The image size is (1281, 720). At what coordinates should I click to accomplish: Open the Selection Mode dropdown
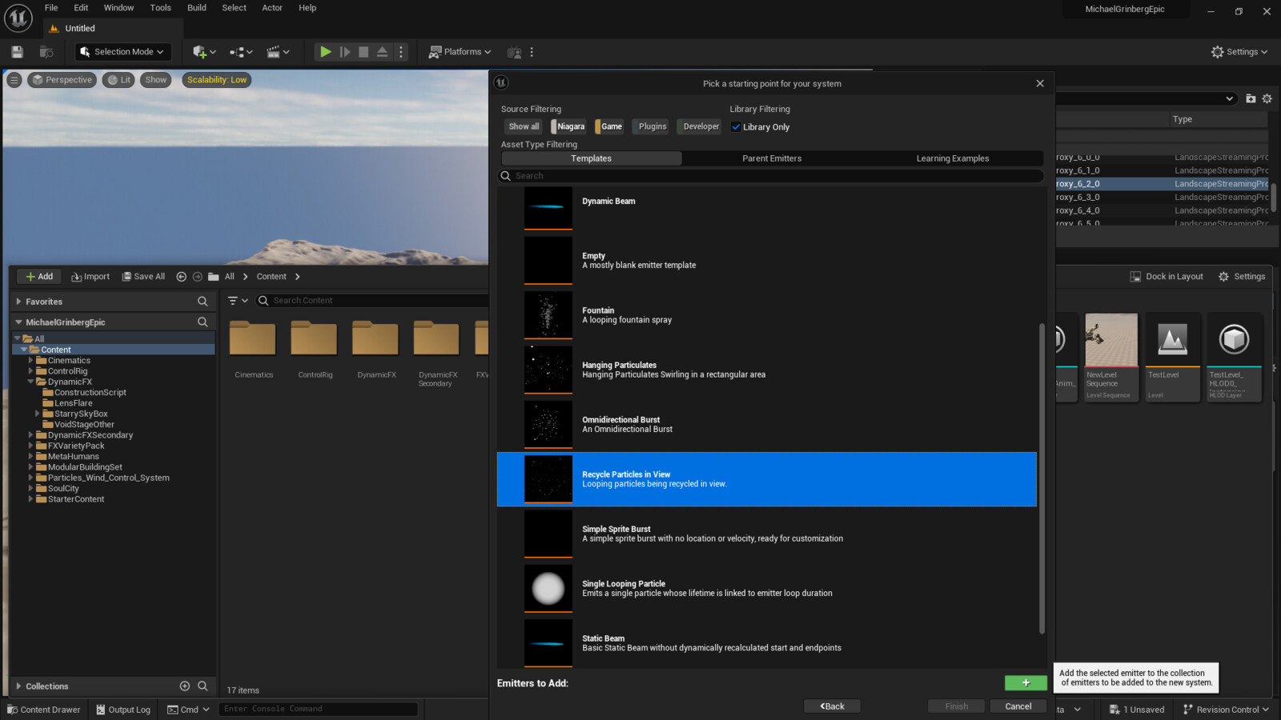(x=123, y=52)
